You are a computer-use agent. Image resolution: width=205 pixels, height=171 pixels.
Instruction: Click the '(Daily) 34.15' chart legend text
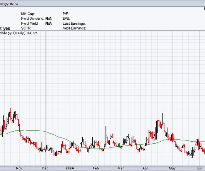(25, 33)
